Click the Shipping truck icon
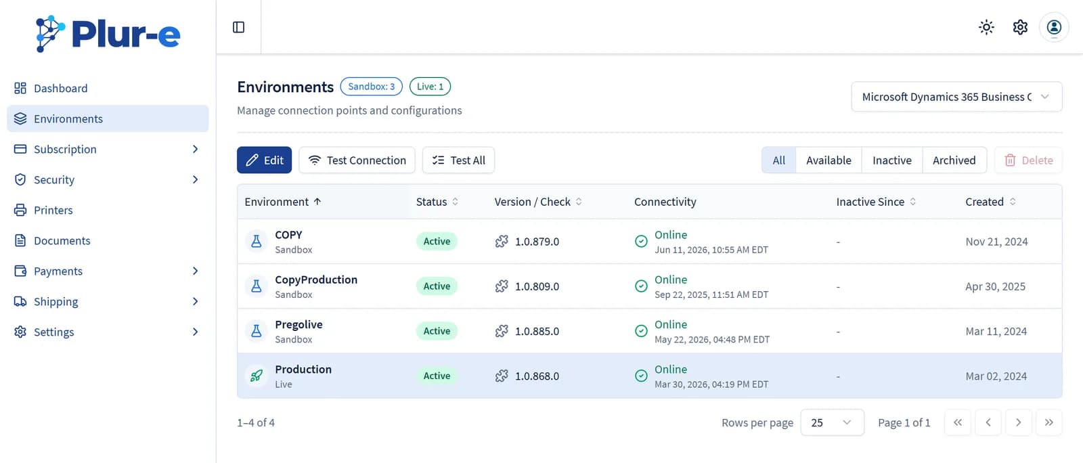Image resolution: width=1083 pixels, height=463 pixels. 20,301
